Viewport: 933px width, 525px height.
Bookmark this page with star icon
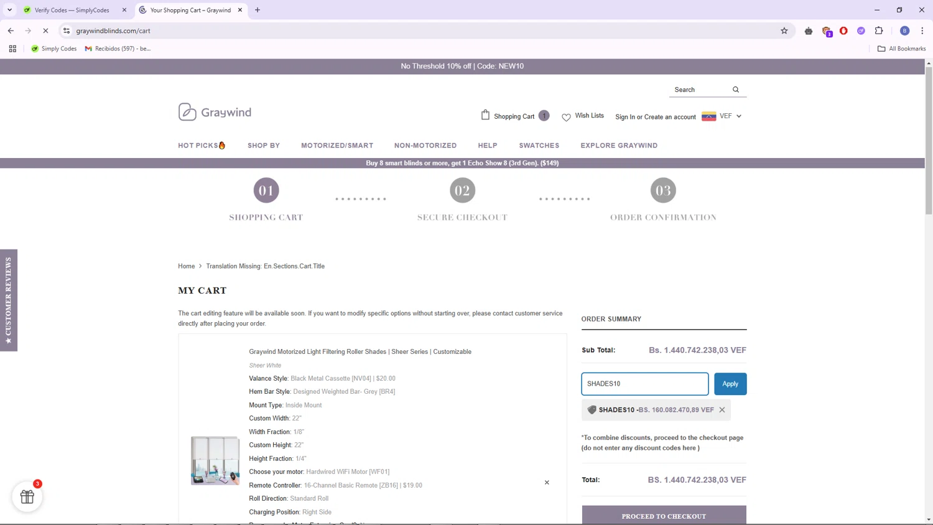784,30
